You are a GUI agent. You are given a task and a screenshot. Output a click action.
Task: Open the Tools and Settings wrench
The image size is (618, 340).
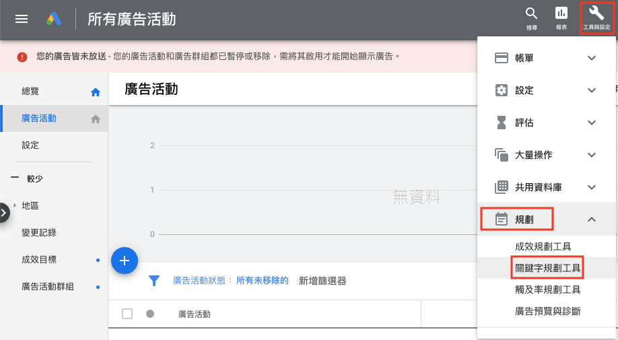pos(596,17)
